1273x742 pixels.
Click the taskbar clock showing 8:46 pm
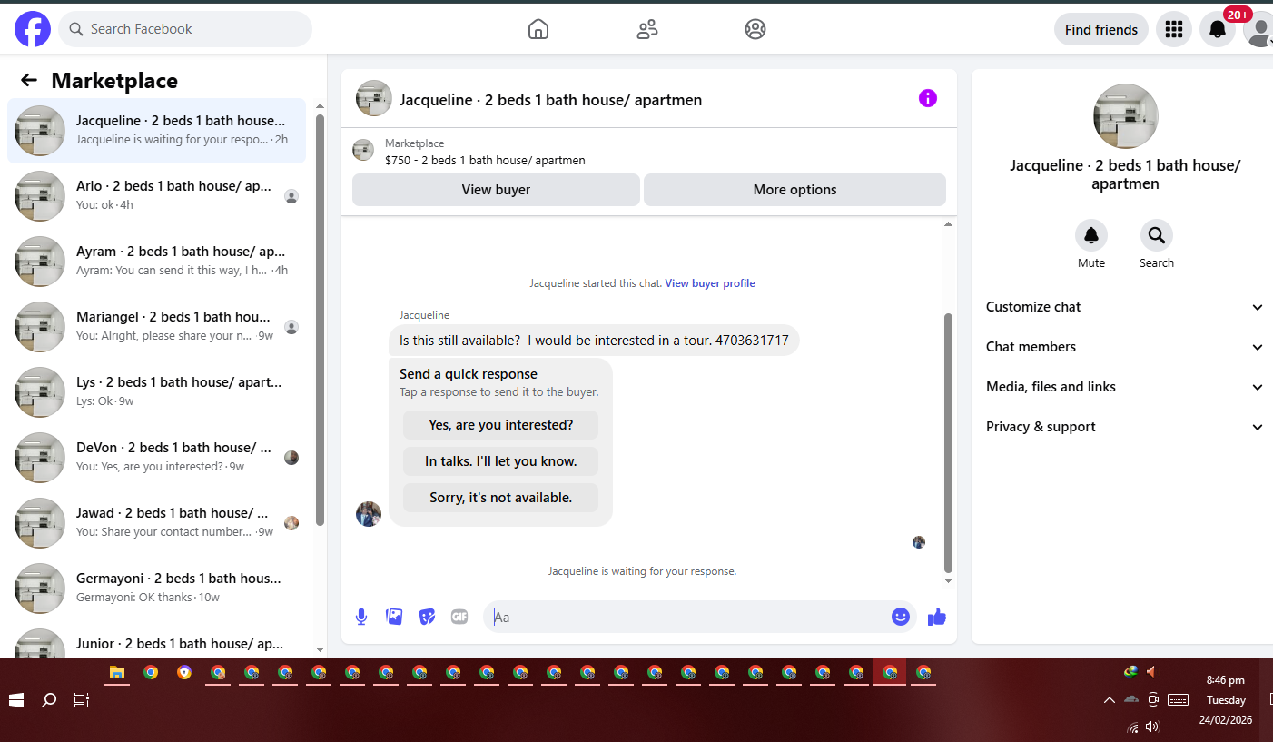point(1226,680)
